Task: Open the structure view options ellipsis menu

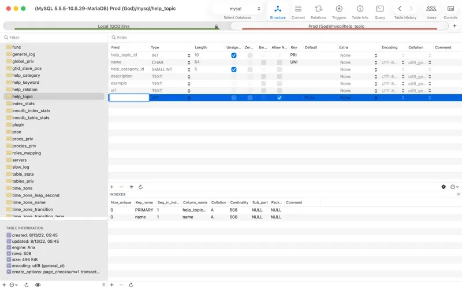Action: click(454, 187)
